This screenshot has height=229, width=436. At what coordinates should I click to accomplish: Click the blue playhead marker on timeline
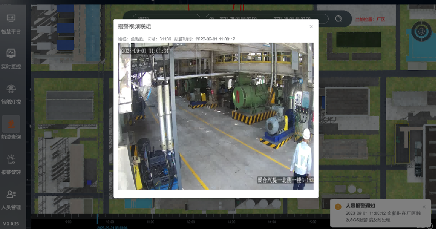click(x=97, y=219)
